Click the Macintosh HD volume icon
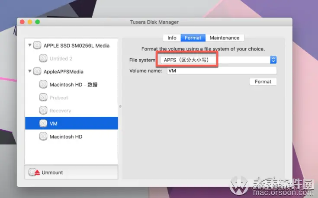The width and height of the screenshot is (318, 198). coord(43,136)
